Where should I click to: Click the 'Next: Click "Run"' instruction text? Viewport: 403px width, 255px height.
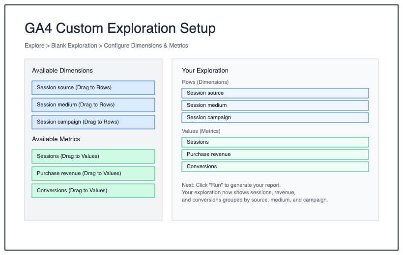point(231,185)
